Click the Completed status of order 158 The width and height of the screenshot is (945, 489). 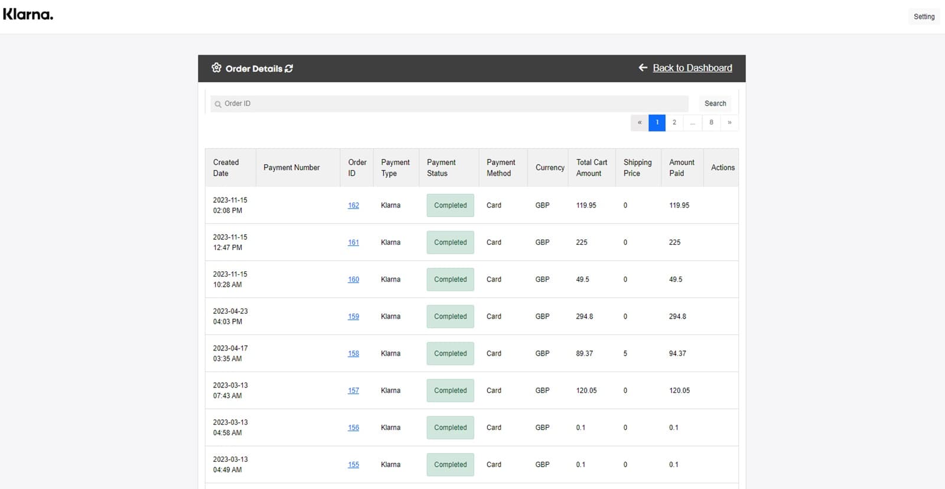coord(450,353)
